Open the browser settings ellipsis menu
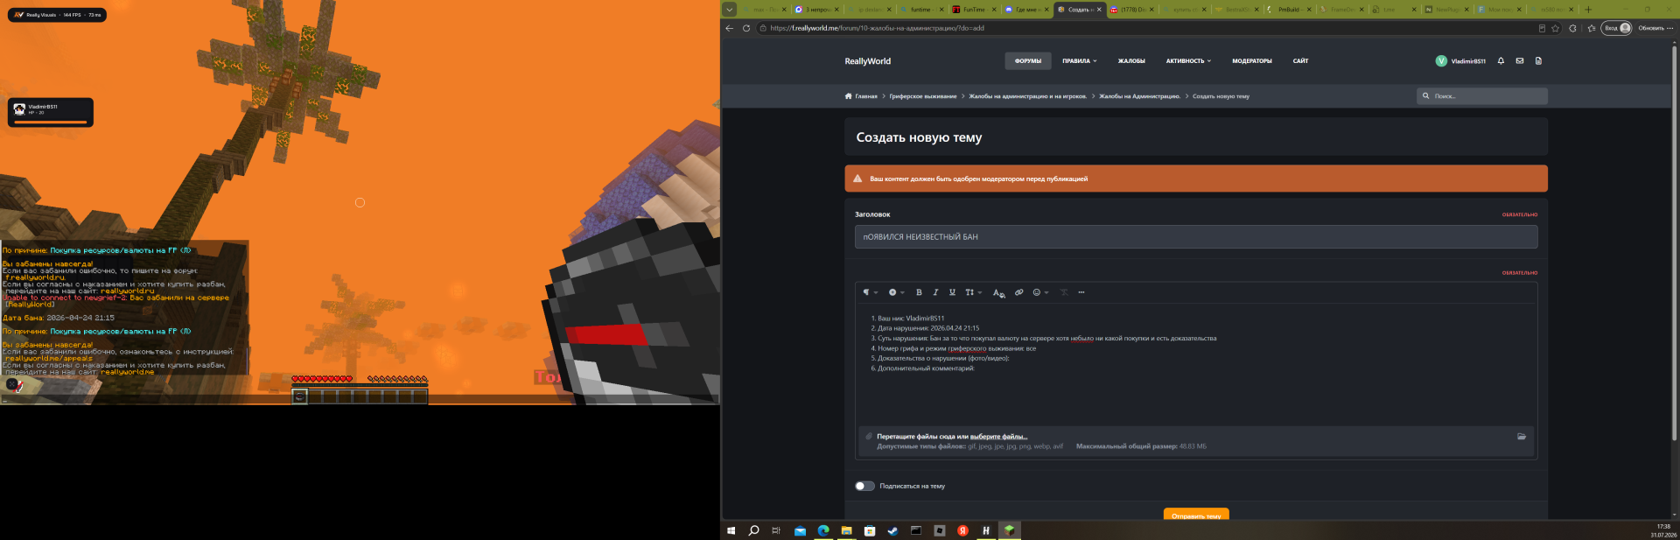The width and height of the screenshot is (1680, 540). click(1669, 28)
